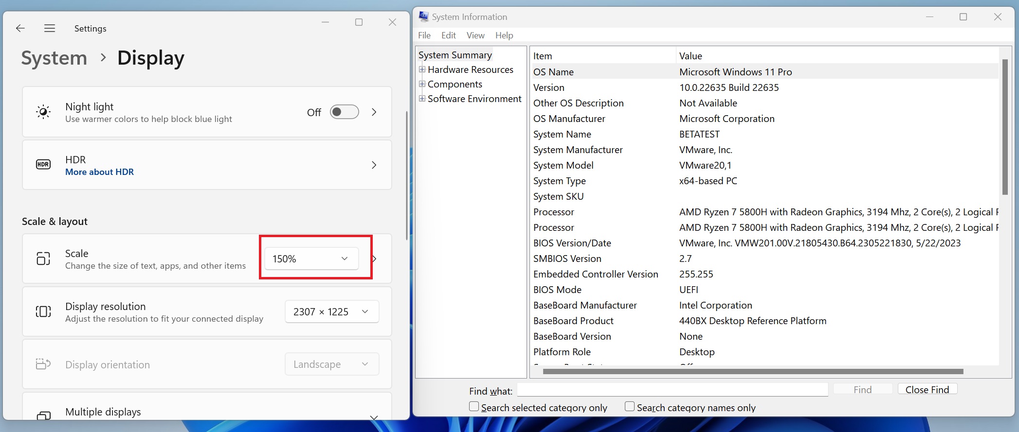The width and height of the screenshot is (1019, 432).
Task: Expand the Multiple displays section
Action: point(374,417)
